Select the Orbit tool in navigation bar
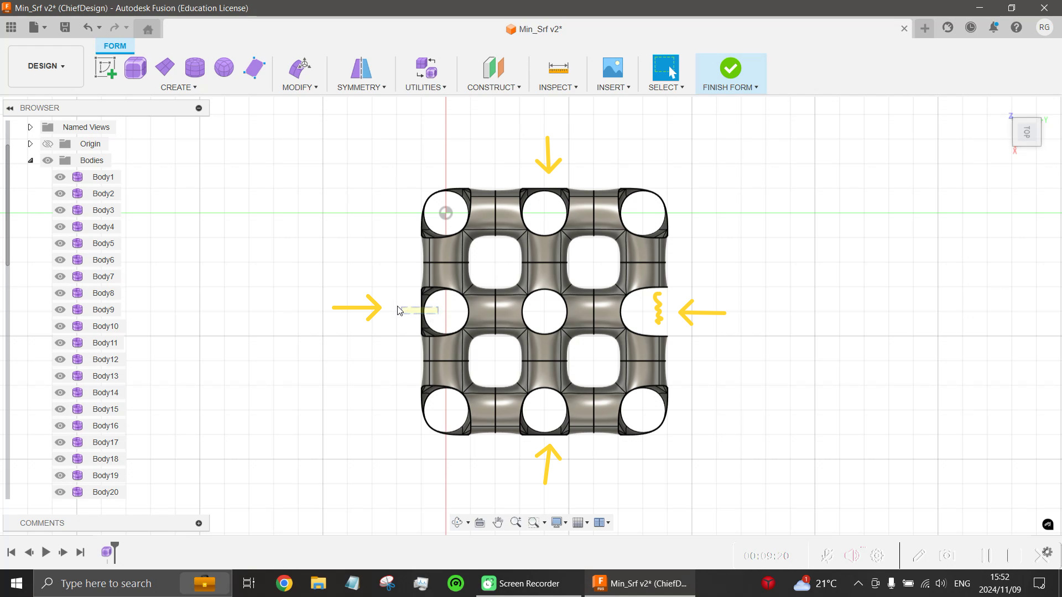 coord(458,522)
